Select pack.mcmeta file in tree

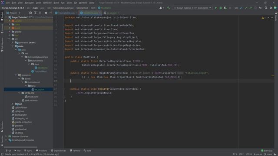(30, 100)
